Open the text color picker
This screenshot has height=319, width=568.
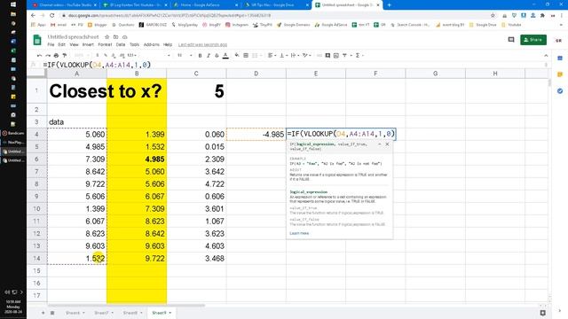coord(225,55)
